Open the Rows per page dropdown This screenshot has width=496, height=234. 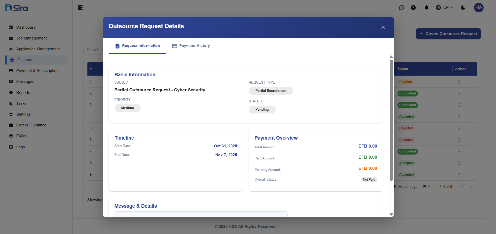pyautogui.click(x=425, y=187)
